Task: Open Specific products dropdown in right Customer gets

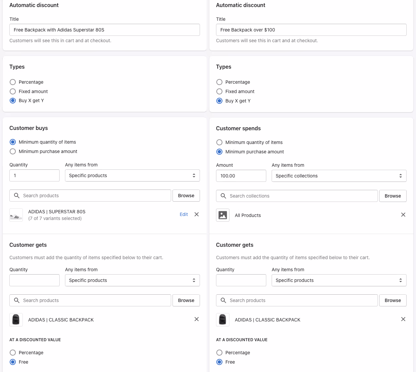Action: pyautogui.click(x=339, y=280)
